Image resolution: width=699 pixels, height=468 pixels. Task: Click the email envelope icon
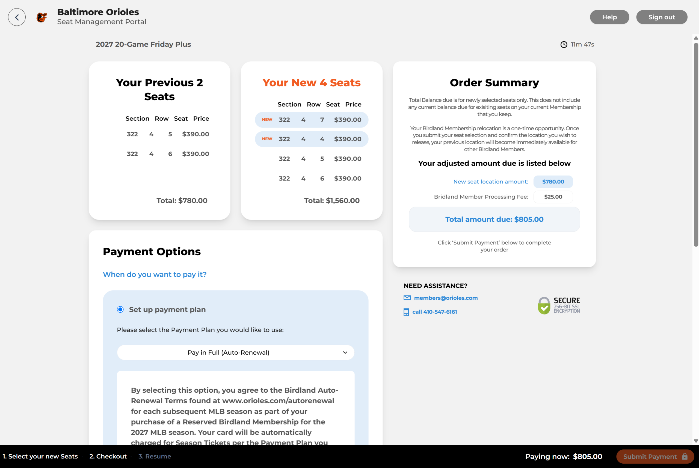point(407,298)
